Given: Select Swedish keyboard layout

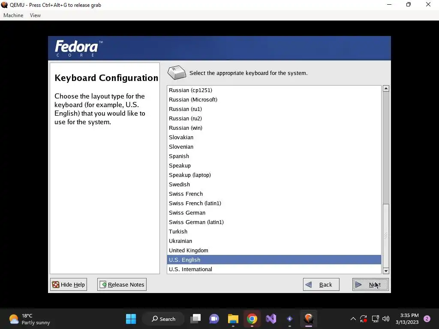Looking at the screenshot, I should (274, 184).
